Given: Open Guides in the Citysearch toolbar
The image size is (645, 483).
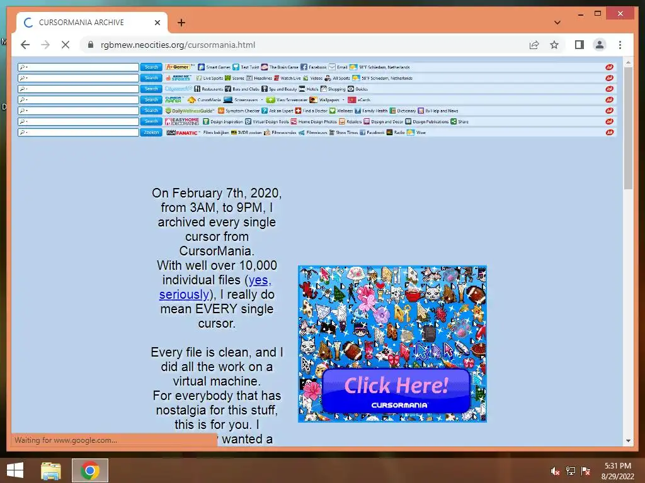Looking at the screenshot, I should 358,89.
